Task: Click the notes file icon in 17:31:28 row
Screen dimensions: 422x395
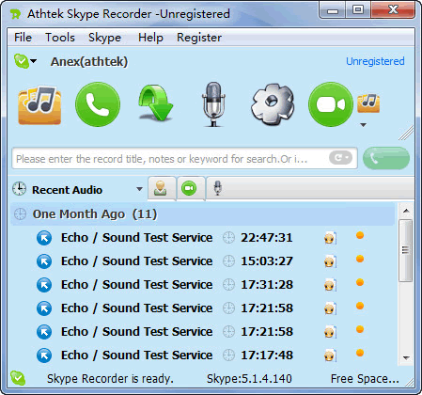Action: (x=330, y=285)
